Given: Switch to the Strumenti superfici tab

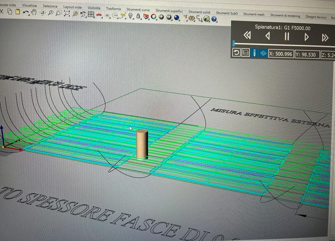Looking at the screenshot, I should [x=169, y=11].
